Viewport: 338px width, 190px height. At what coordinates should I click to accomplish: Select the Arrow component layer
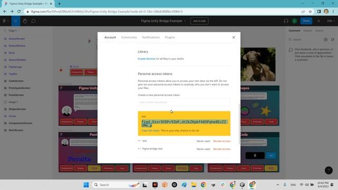(x=12, y=116)
